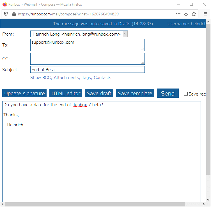211x207 pixels.
Task: Click the Firefox logo in title bar
Action: (x=4, y=4)
